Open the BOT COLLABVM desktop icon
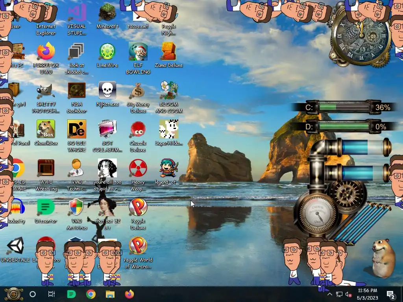The height and width of the screenshot is (302, 403). point(107,136)
